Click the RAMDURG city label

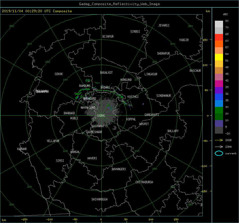click(85, 86)
